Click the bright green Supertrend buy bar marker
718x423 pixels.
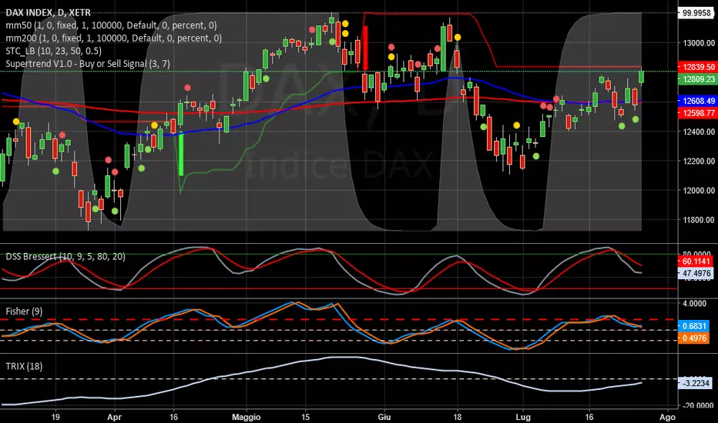pyautogui.click(x=181, y=154)
